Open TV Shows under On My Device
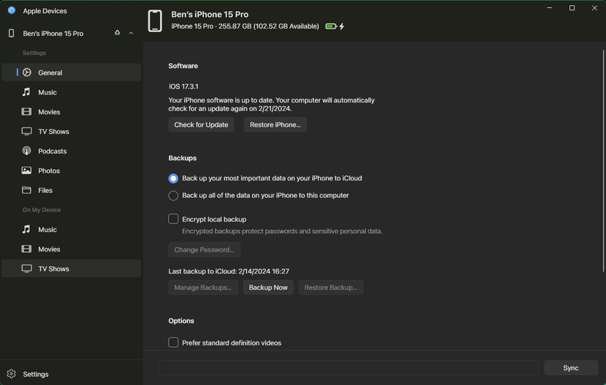Screen dimensions: 606x385 [x=53, y=269]
